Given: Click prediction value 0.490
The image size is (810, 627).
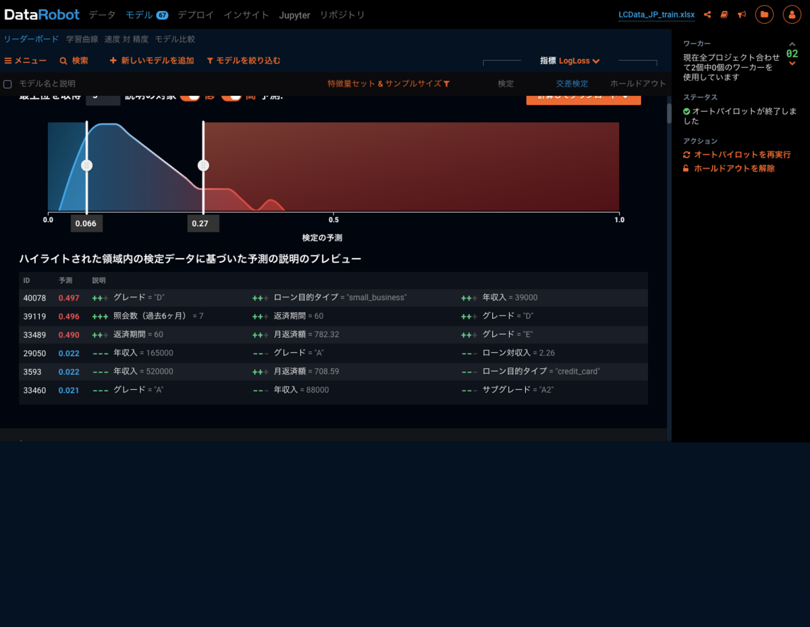Looking at the screenshot, I should coord(69,334).
